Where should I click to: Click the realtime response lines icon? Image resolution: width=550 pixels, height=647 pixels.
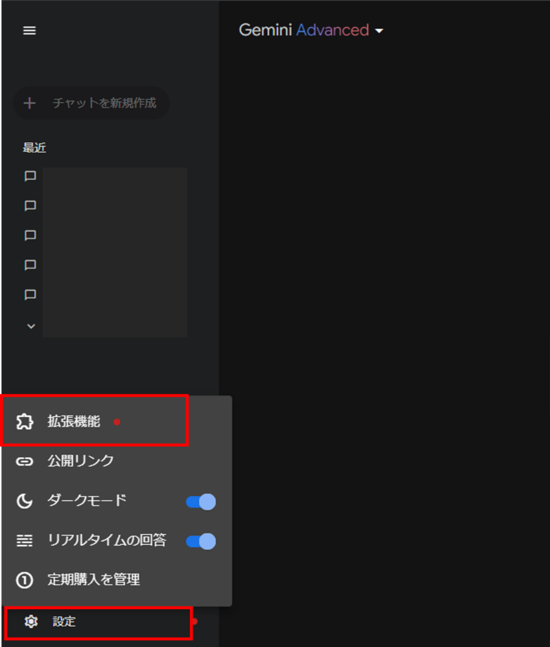[x=25, y=541]
